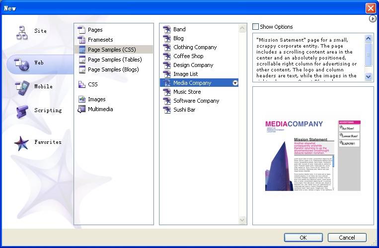Select the Images file type icon
Screen dimensions: 379x248
coord(82,100)
